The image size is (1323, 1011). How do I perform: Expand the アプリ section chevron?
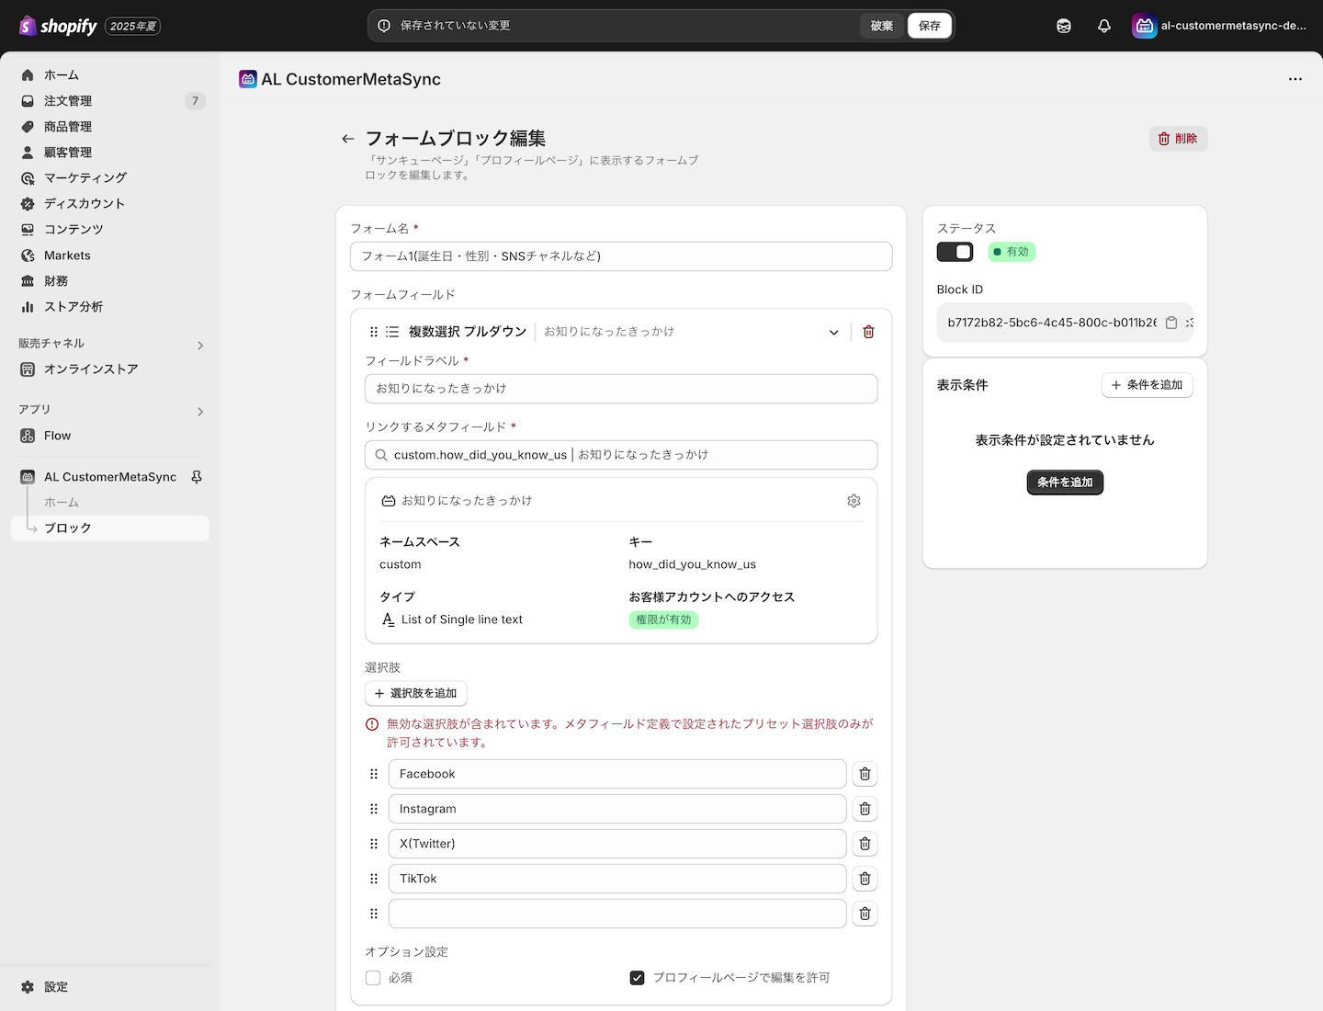pos(200,412)
